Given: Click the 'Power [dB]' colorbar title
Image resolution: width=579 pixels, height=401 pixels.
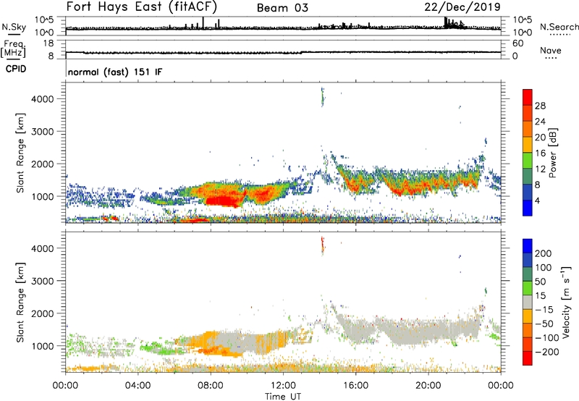Looking at the screenshot, I should point(553,153).
